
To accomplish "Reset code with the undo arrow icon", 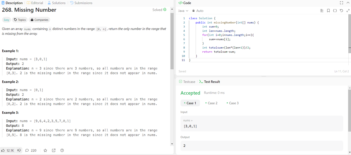I will coord(341,11).
